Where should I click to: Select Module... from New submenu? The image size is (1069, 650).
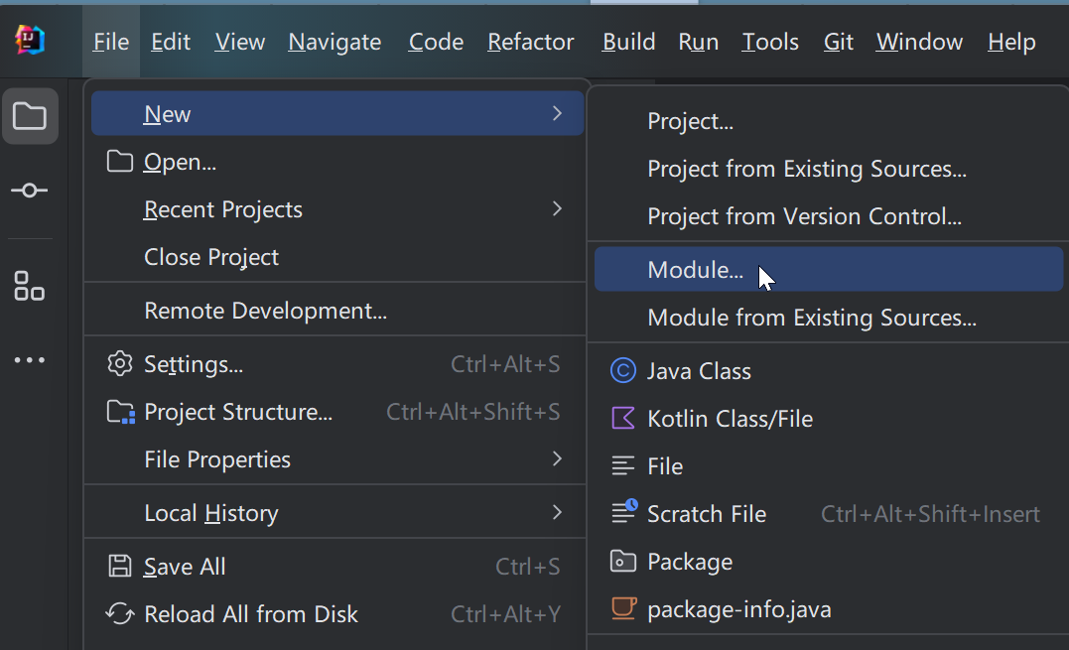coord(695,270)
